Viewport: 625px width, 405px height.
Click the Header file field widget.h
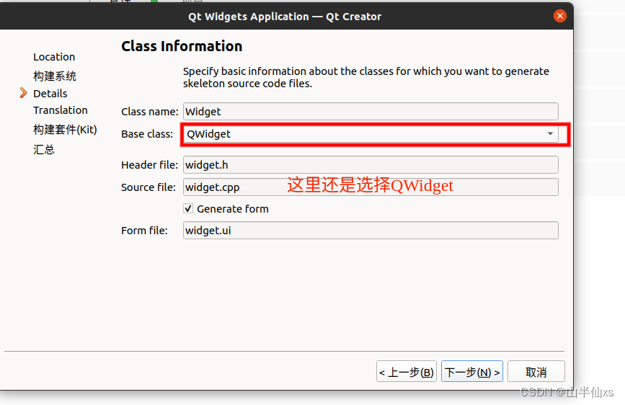(x=371, y=164)
